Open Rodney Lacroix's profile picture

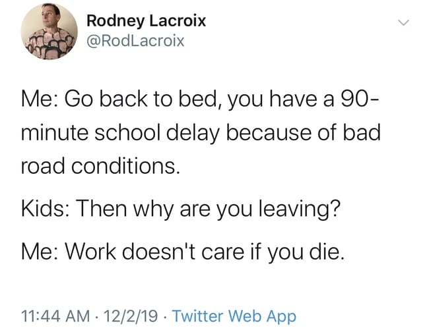pyautogui.click(x=49, y=32)
